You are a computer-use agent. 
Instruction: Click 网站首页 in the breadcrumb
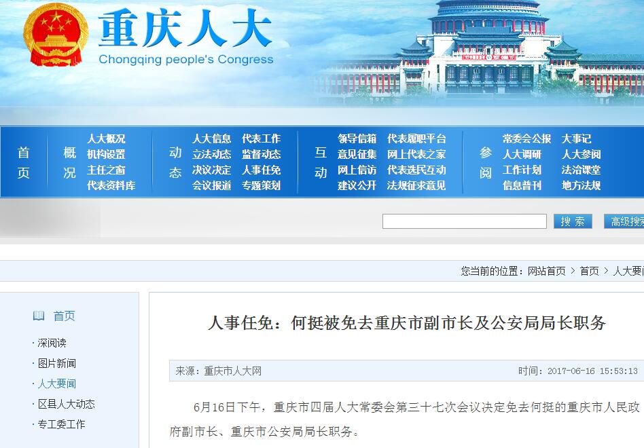tap(546, 271)
